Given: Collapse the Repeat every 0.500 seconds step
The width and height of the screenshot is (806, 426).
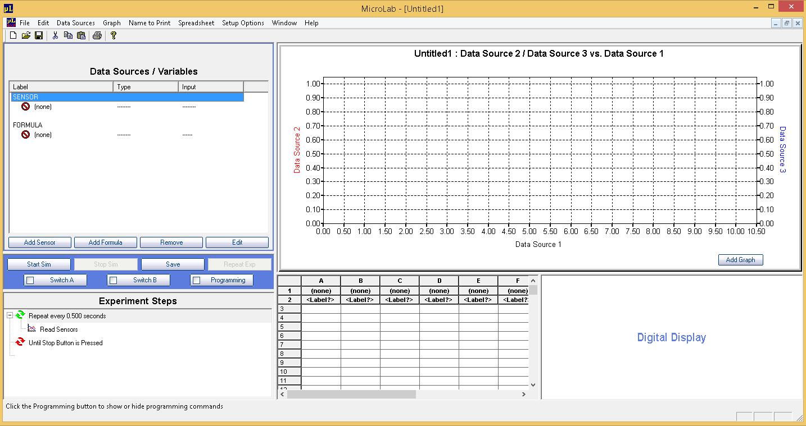Looking at the screenshot, I should [10, 315].
